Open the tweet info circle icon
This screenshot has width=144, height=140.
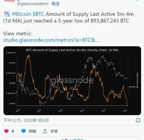pos(138,120)
